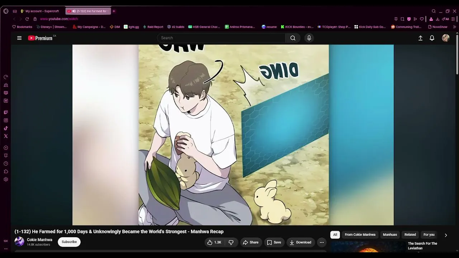Open a new browser tab
459x258 pixels.
(114, 11)
